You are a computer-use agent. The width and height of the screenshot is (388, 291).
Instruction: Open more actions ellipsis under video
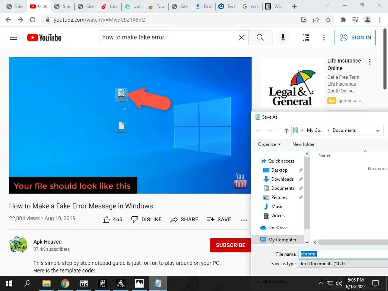coord(244,220)
